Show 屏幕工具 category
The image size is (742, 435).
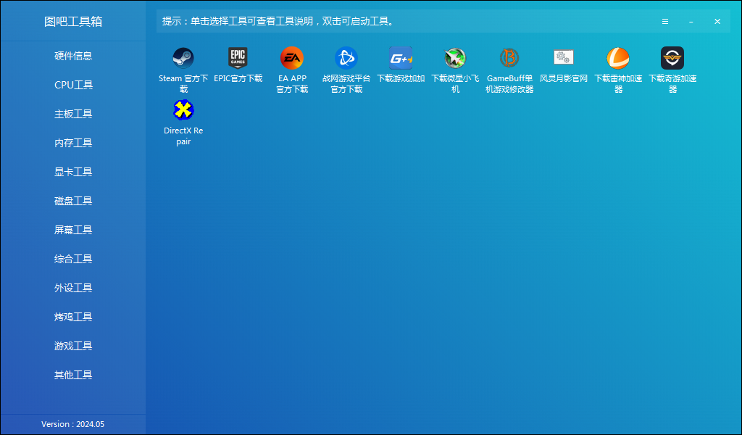[x=73, y=230]
